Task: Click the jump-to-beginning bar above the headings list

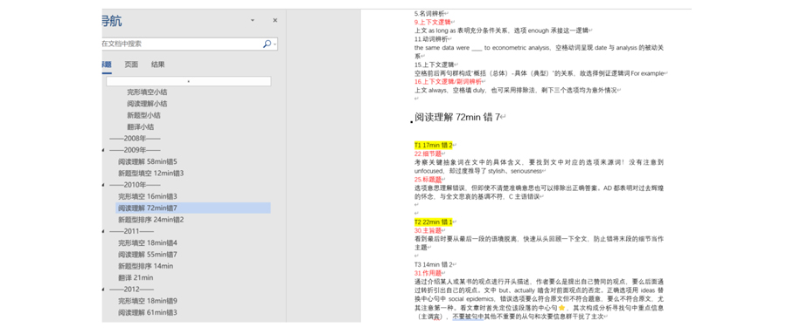Action: [x=188, y=81]
